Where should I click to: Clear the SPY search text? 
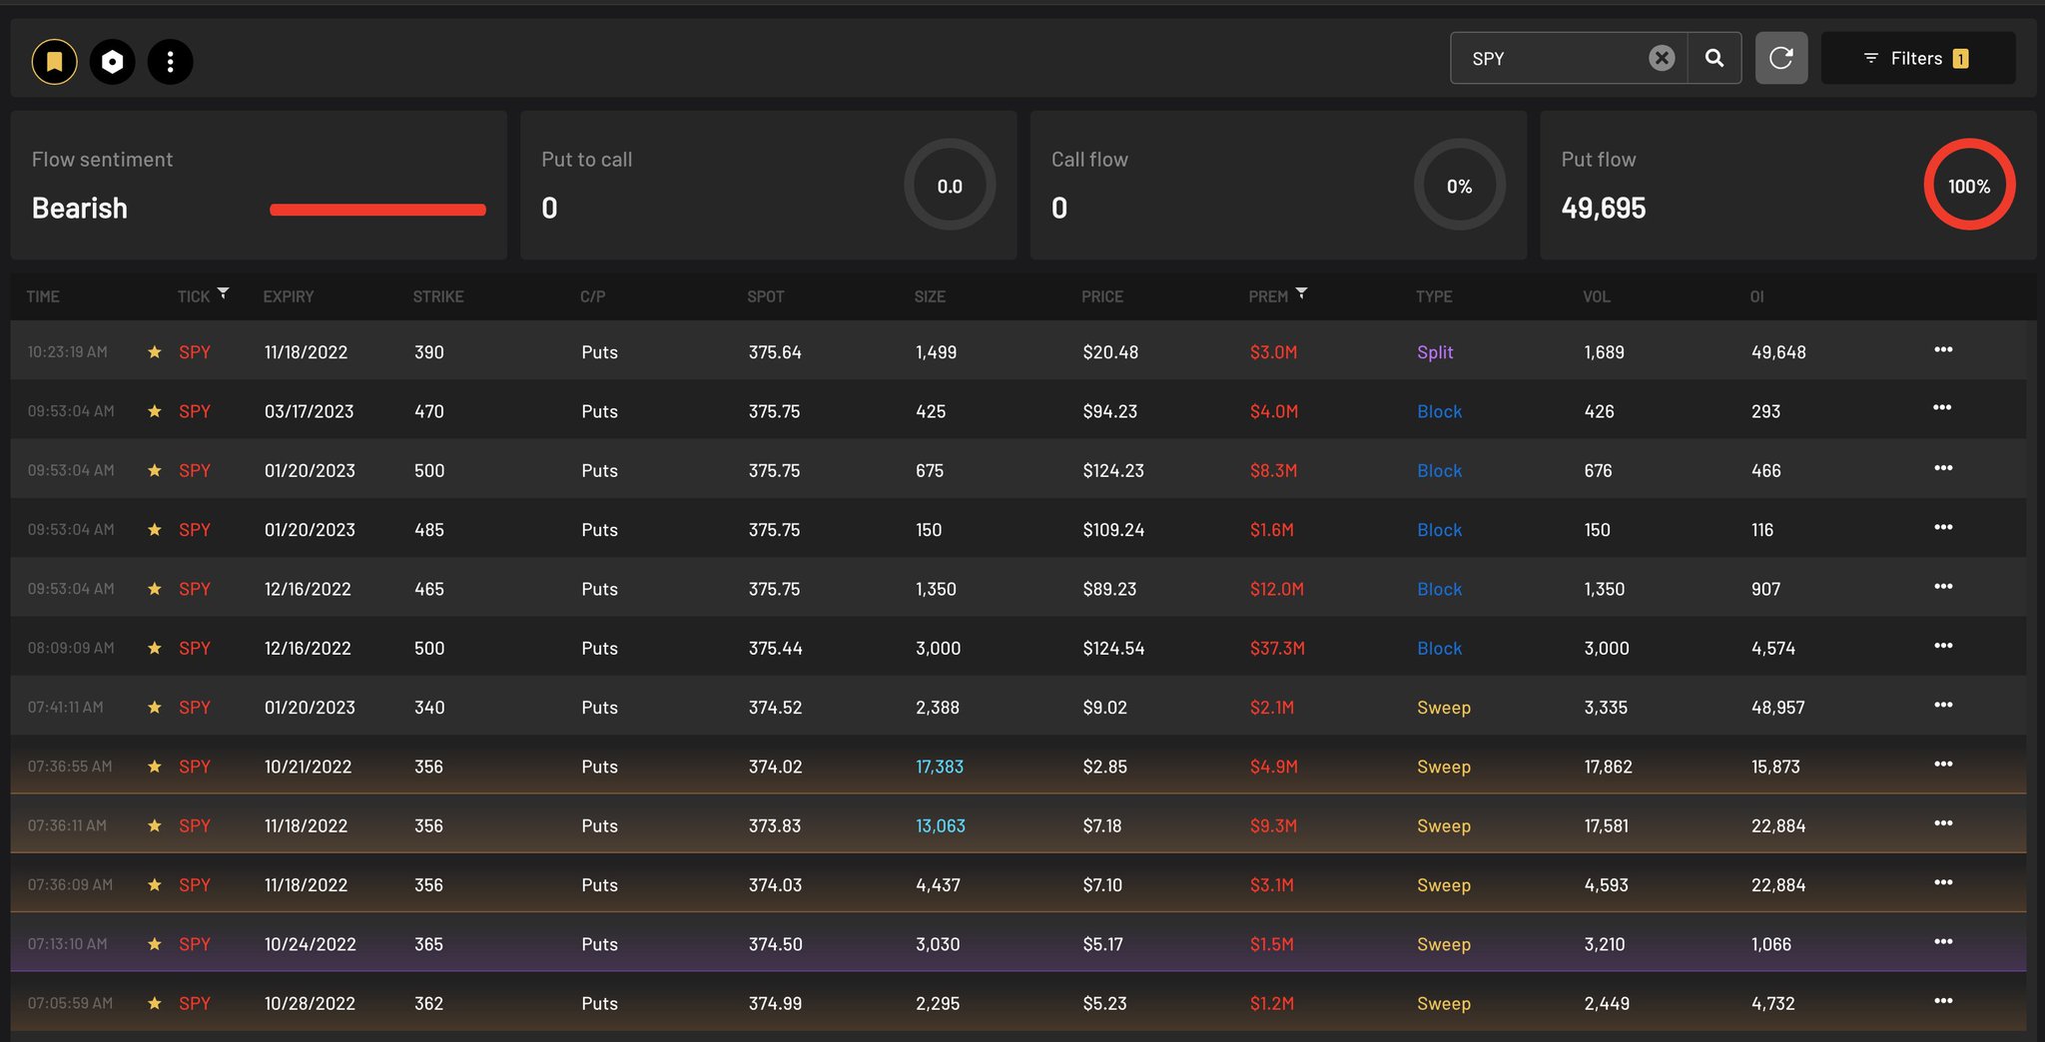point(1662,58)
